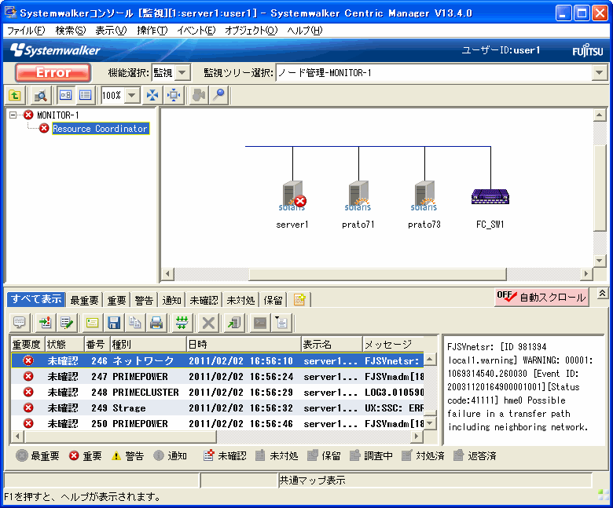This screenshot has width=613, height=508.
Task: Select the prato73 server icon
Action: (x=424, y=196)
